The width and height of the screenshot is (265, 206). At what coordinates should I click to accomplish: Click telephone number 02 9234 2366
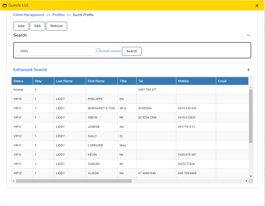tap(147, 117)
